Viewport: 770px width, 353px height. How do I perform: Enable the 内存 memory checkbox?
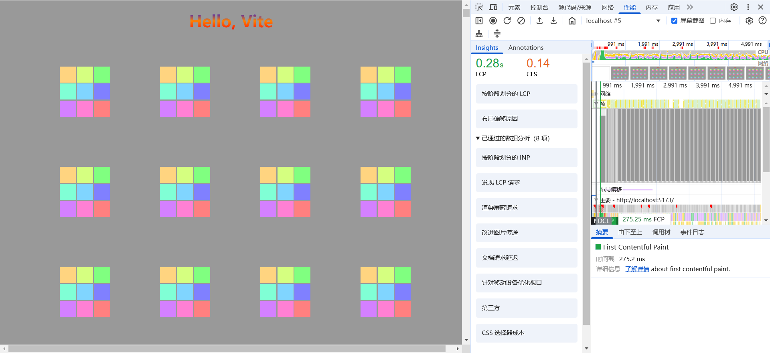click(713, 20)
